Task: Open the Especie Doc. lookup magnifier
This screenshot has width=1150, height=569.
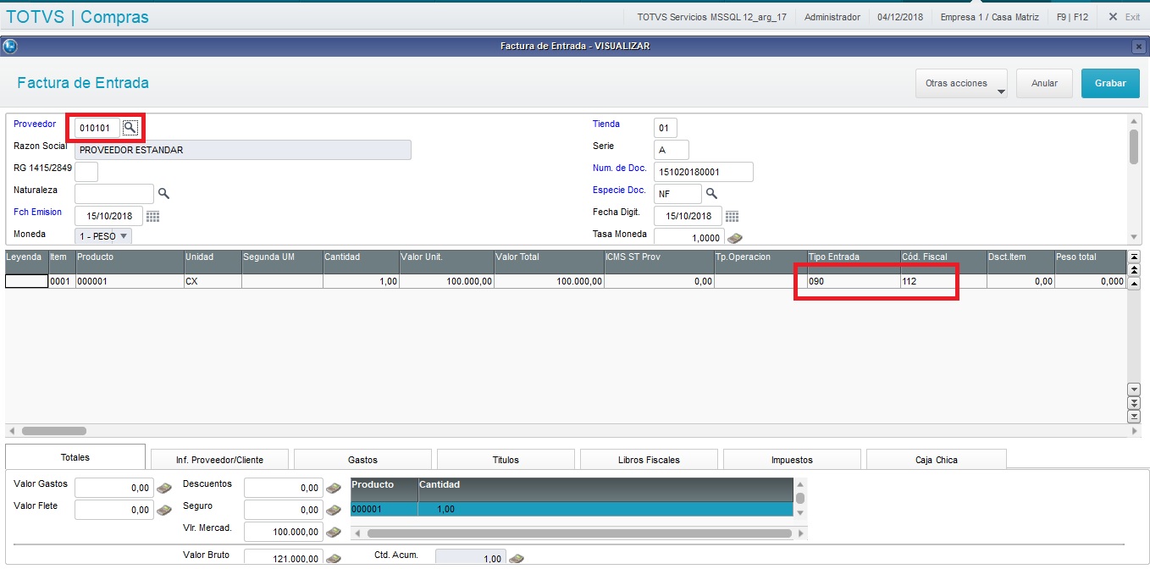Action: (711, 194)
